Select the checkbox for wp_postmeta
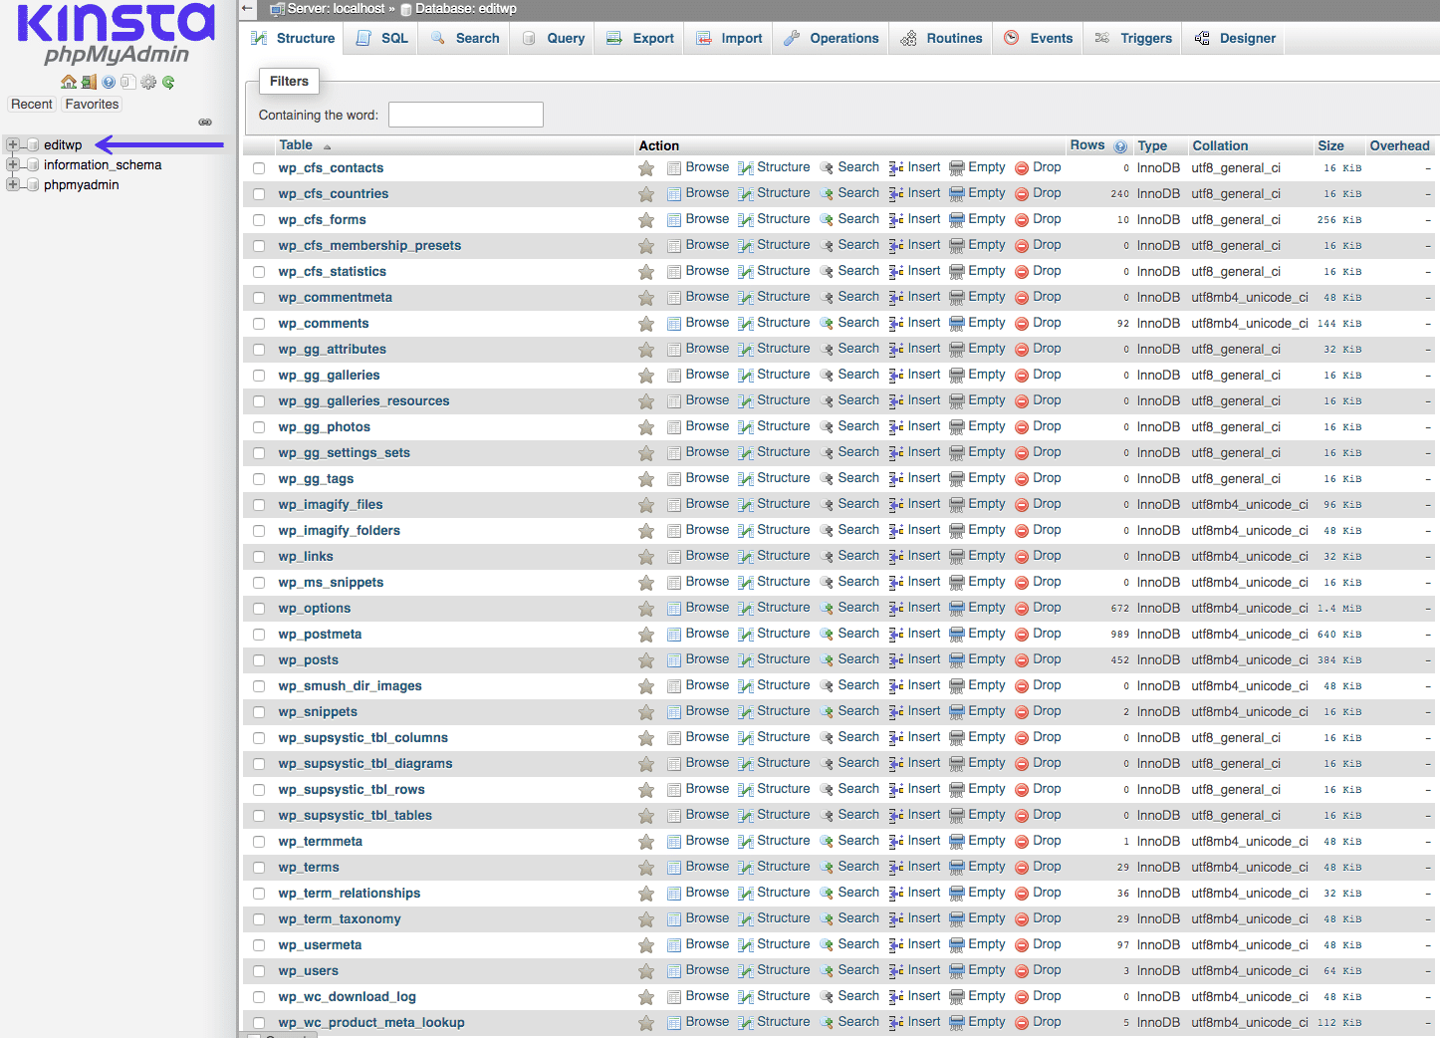The width and height of the screenshot is (1440, 1038). click(259, 634)
